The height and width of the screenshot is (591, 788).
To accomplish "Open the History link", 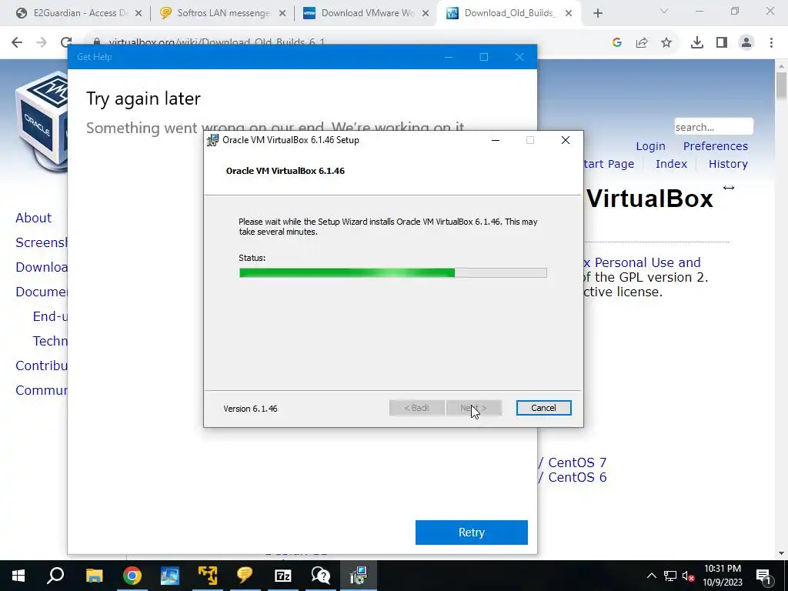I will 728,164.
